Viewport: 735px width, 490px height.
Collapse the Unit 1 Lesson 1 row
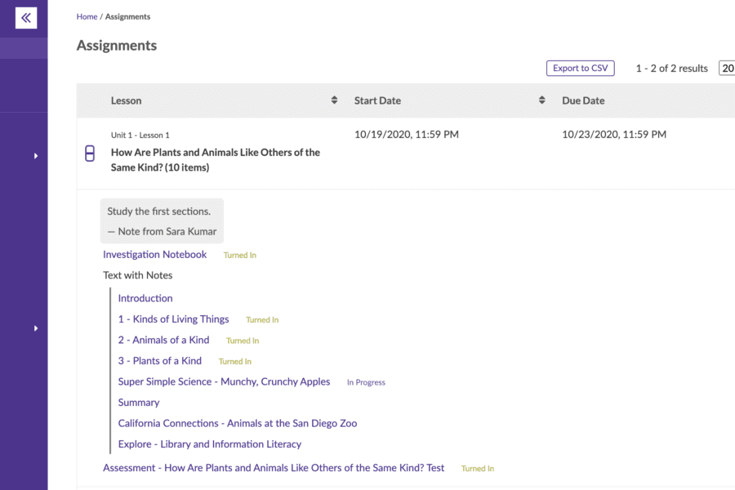pyautogui.click(x=90, y=153)
